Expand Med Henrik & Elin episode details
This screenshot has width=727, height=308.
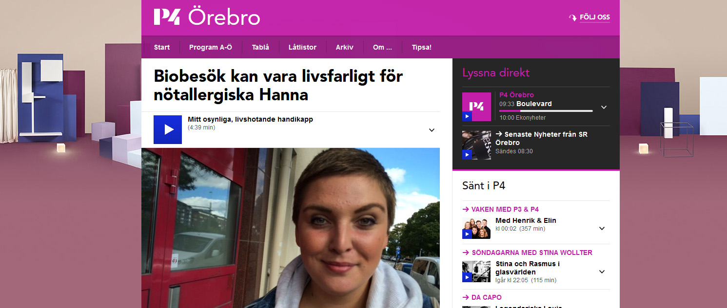pos(602,228)
